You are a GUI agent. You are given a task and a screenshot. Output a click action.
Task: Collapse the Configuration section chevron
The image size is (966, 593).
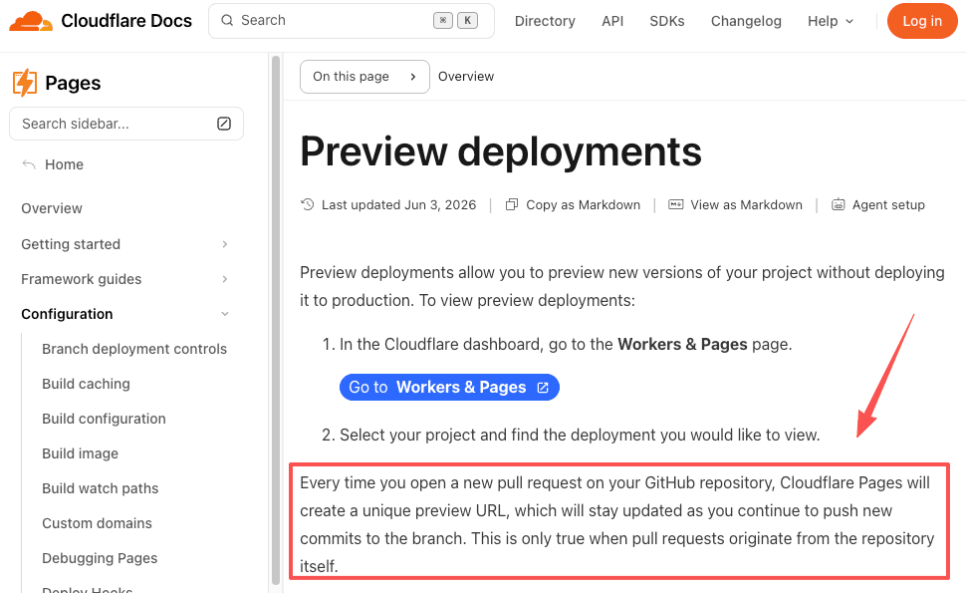[x=225, y=314]
